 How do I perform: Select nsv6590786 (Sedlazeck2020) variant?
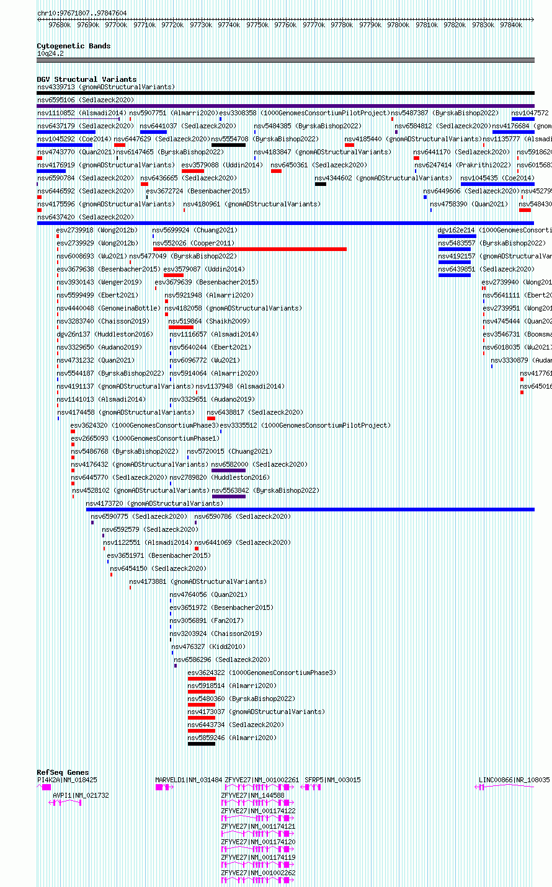[x=243, y=516]
